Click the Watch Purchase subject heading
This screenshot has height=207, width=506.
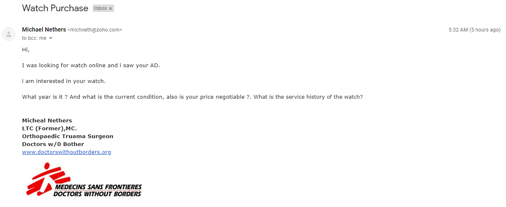click(55, 8)
